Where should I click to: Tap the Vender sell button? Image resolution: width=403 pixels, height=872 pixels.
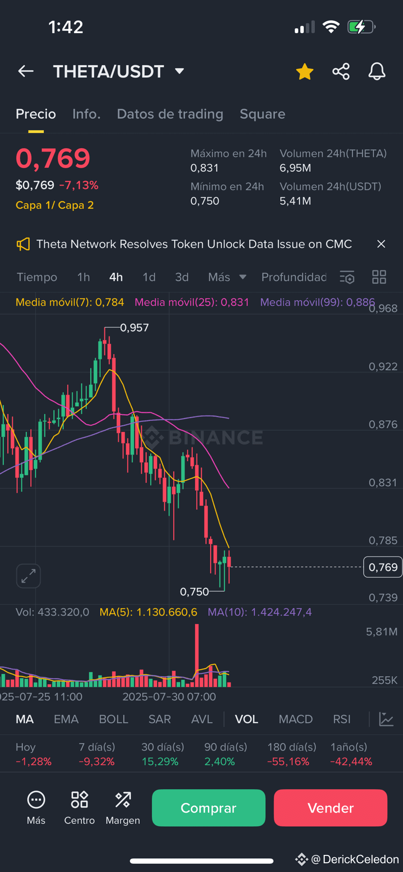click(x=330, y=808)
